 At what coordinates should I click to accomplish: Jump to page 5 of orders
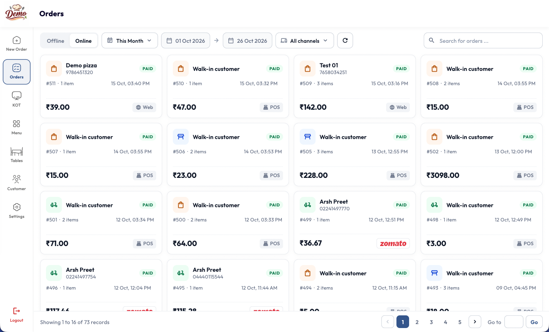click(460, 322)
